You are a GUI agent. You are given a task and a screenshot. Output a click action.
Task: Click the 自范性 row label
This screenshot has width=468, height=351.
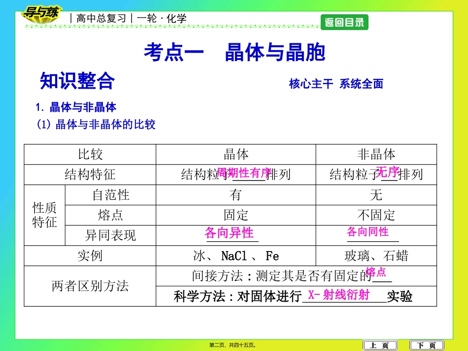coord(110,195)
